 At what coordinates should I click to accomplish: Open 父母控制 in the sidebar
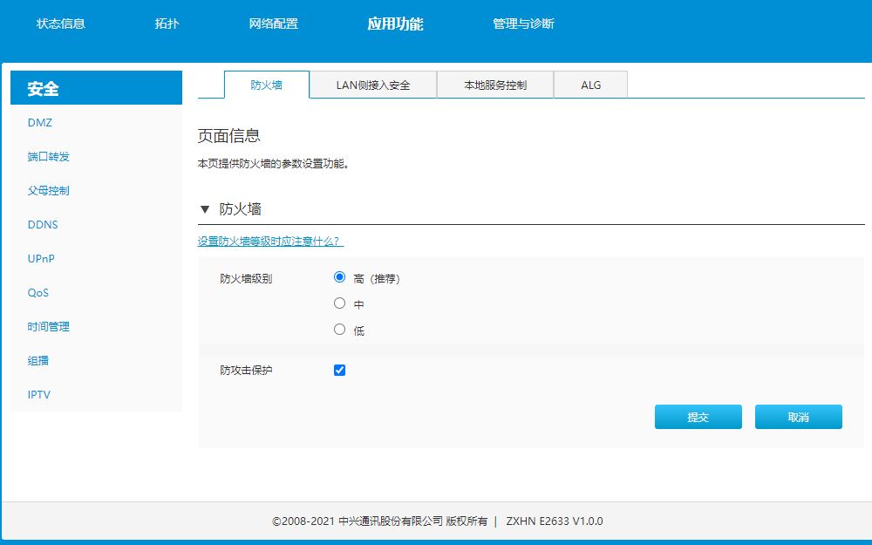48,191
